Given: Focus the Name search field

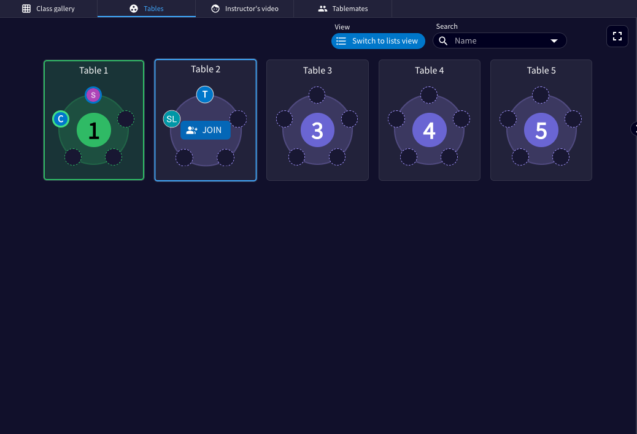Looking at the screenshot, I should pos(500,40).
